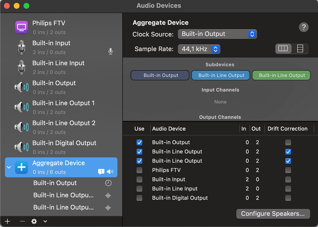Select the green Built-in Line Output subdevice
Image resolution: width=318 pixels, height=227 pixels.
pos(281,75)
